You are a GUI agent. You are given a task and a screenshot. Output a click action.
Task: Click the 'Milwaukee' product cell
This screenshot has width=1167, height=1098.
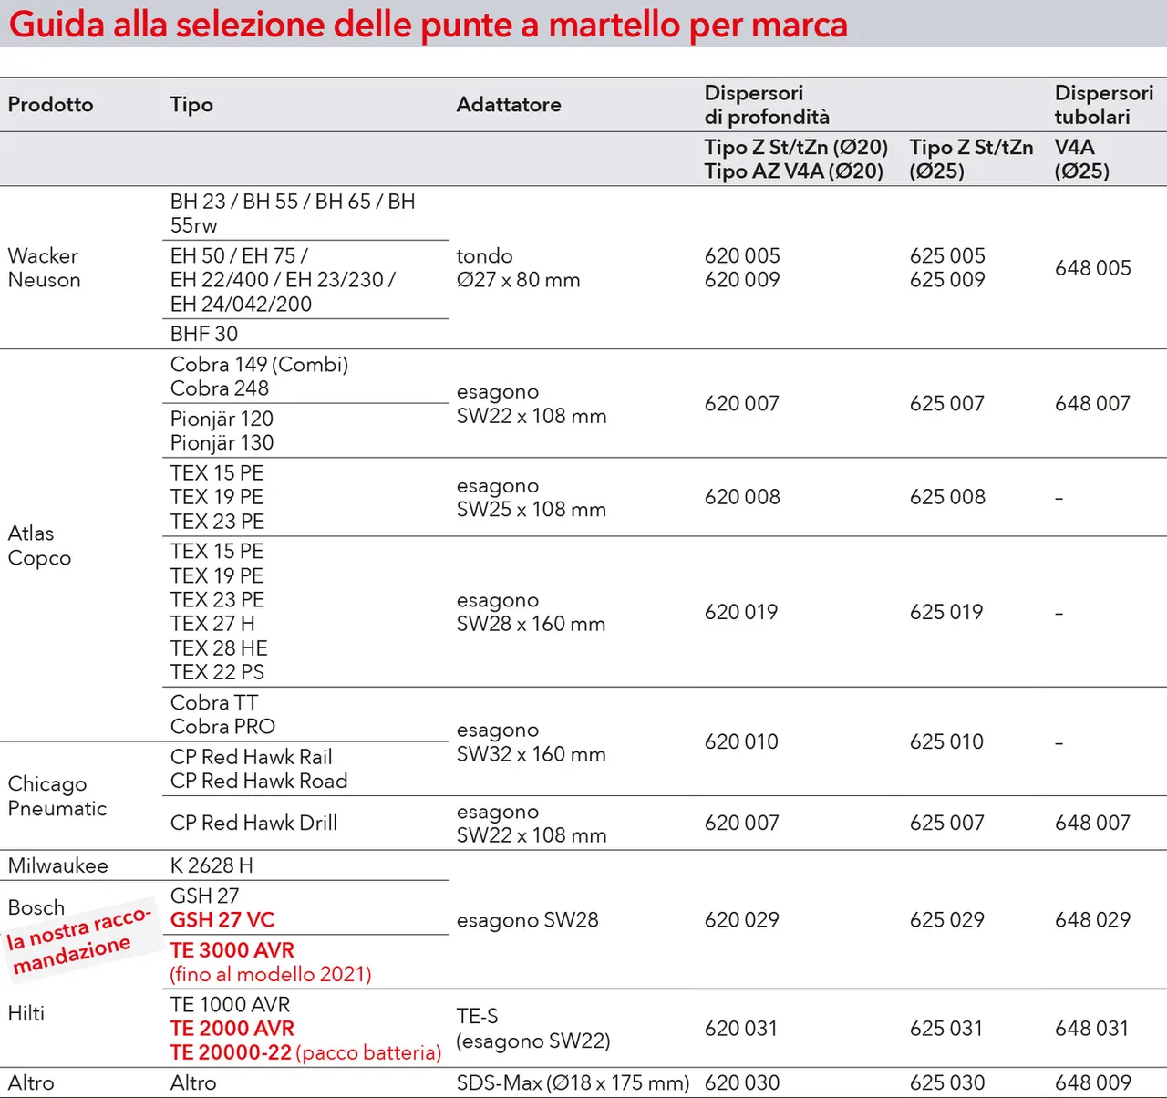(57, 865)
